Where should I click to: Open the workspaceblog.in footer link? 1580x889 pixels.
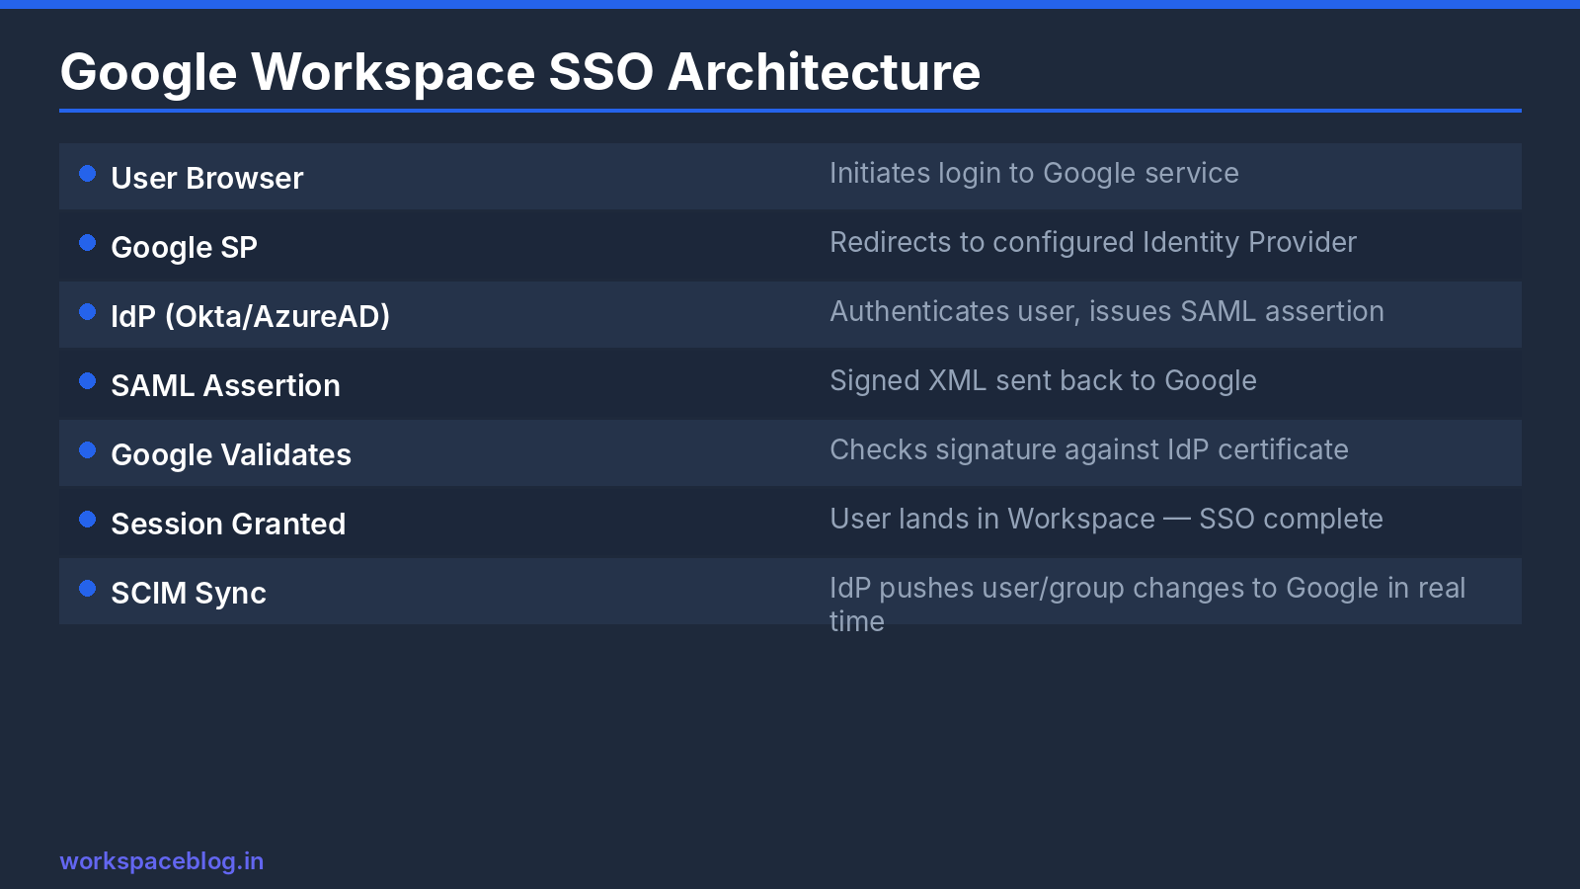coord(162,861)
